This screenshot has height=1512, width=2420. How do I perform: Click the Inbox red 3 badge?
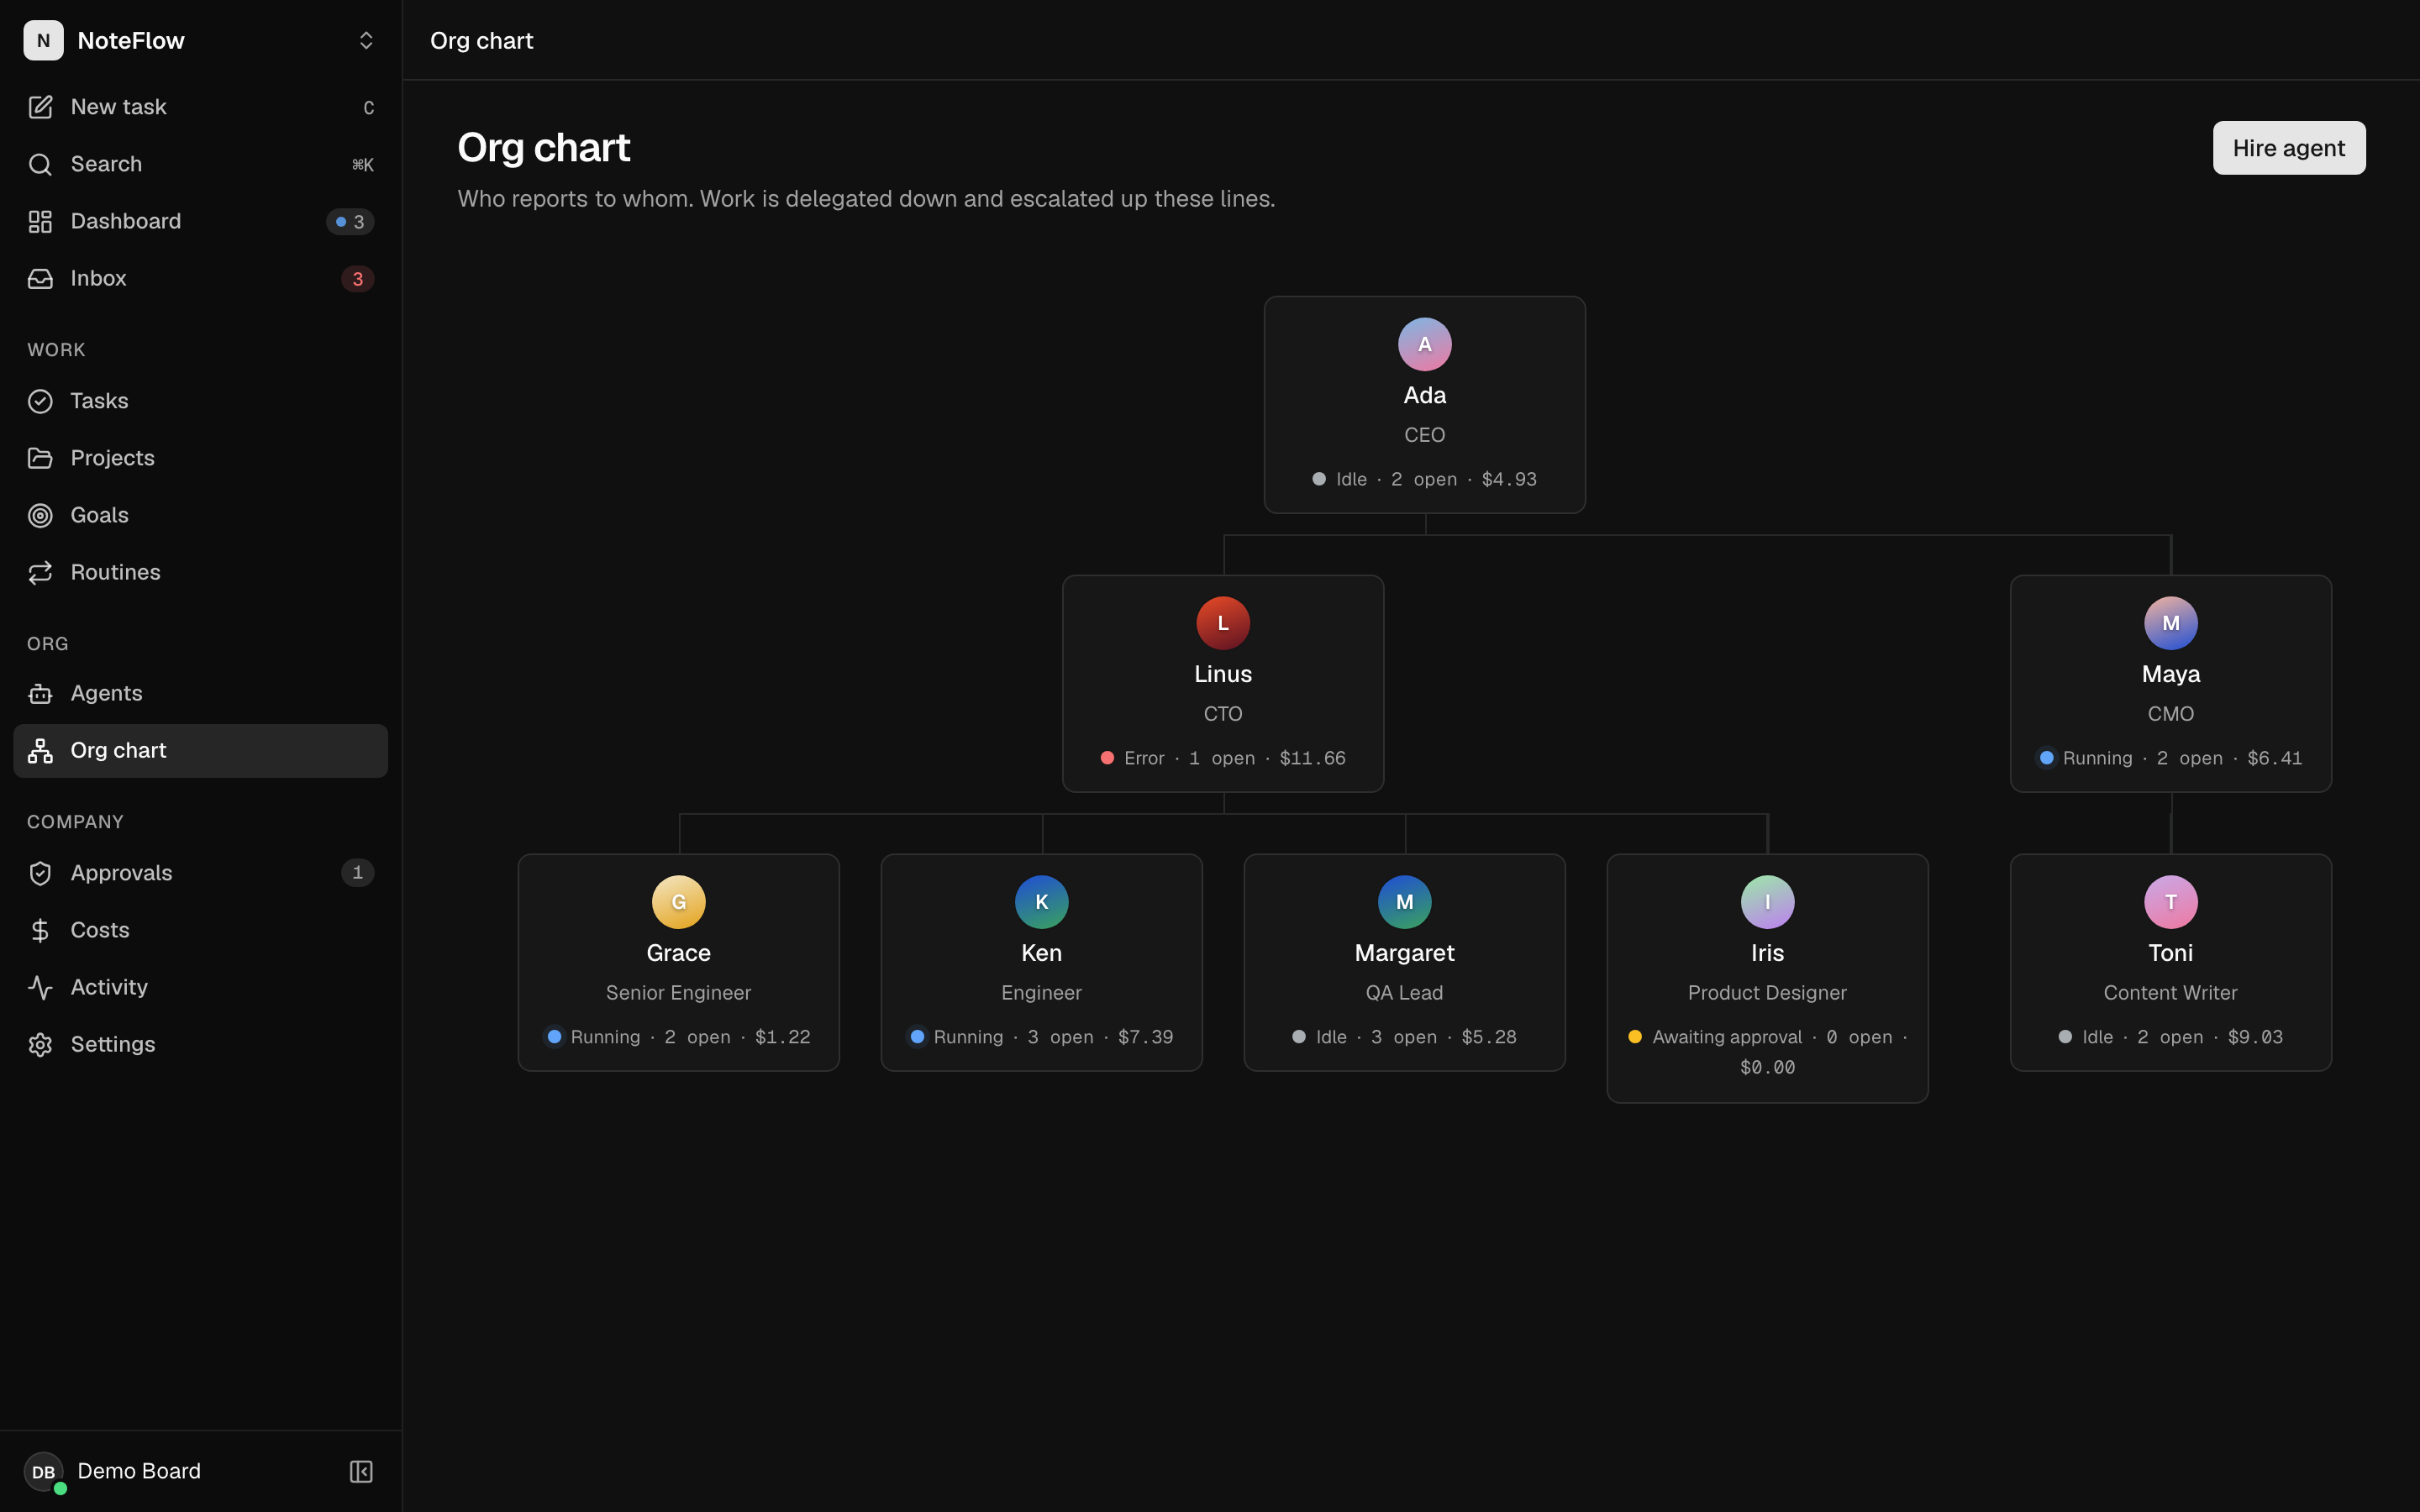[x=357, y=279]
